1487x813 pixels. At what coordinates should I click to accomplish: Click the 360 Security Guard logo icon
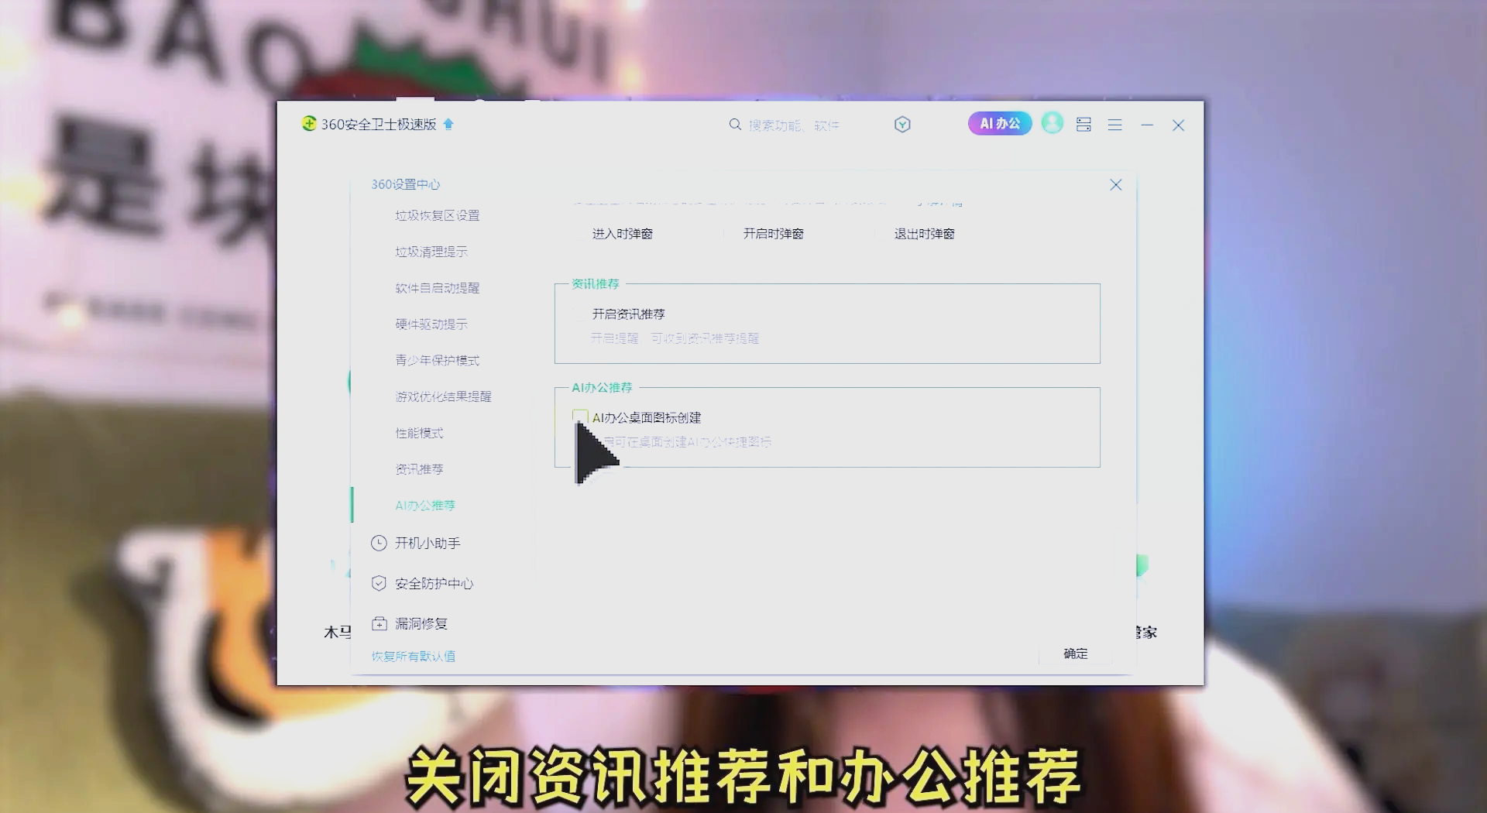pos(309,124)
